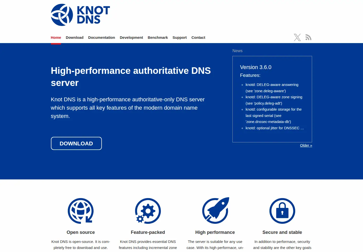Image resolution: width=363 pixels, height=252 pixels.
Task: Click the 'optional jitter for DNSSEC' news item
Action: (x=275, y=128)
